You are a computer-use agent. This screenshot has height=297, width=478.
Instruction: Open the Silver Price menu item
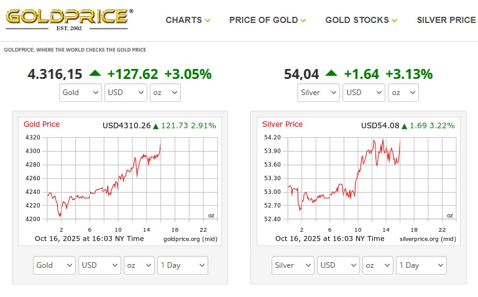tap(446, 20)
